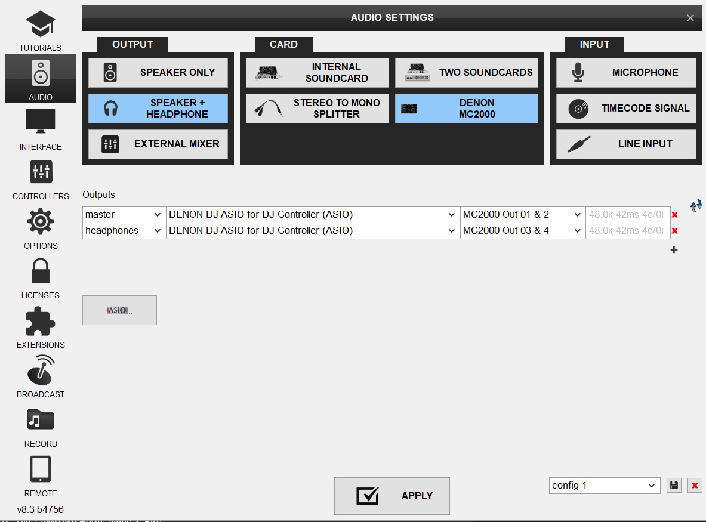
Task: Save the current audio config
Action: point(674,486)
